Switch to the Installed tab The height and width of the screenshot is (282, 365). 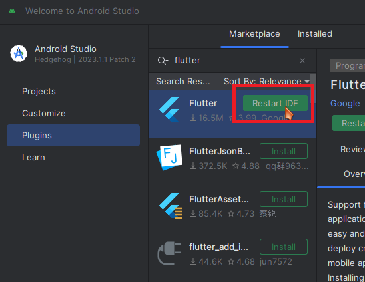pyautogui.click(x=315, y=34)
